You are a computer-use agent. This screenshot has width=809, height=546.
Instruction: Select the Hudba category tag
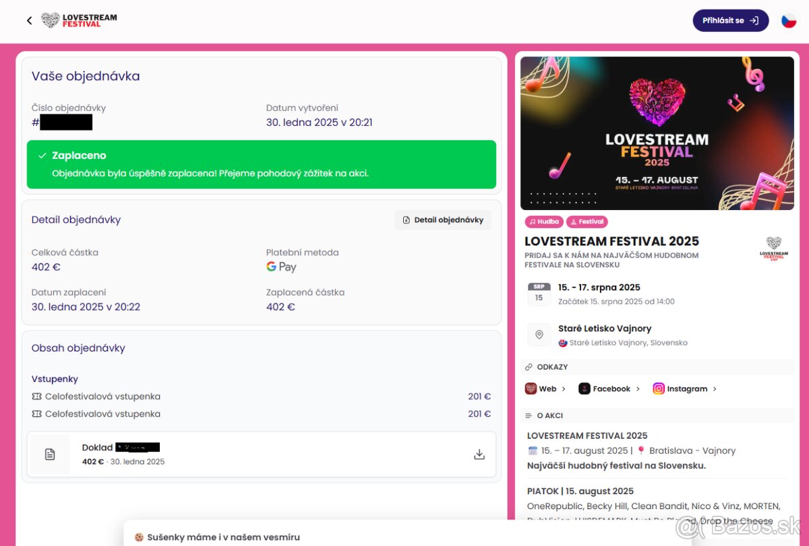(x=544, y=221)
